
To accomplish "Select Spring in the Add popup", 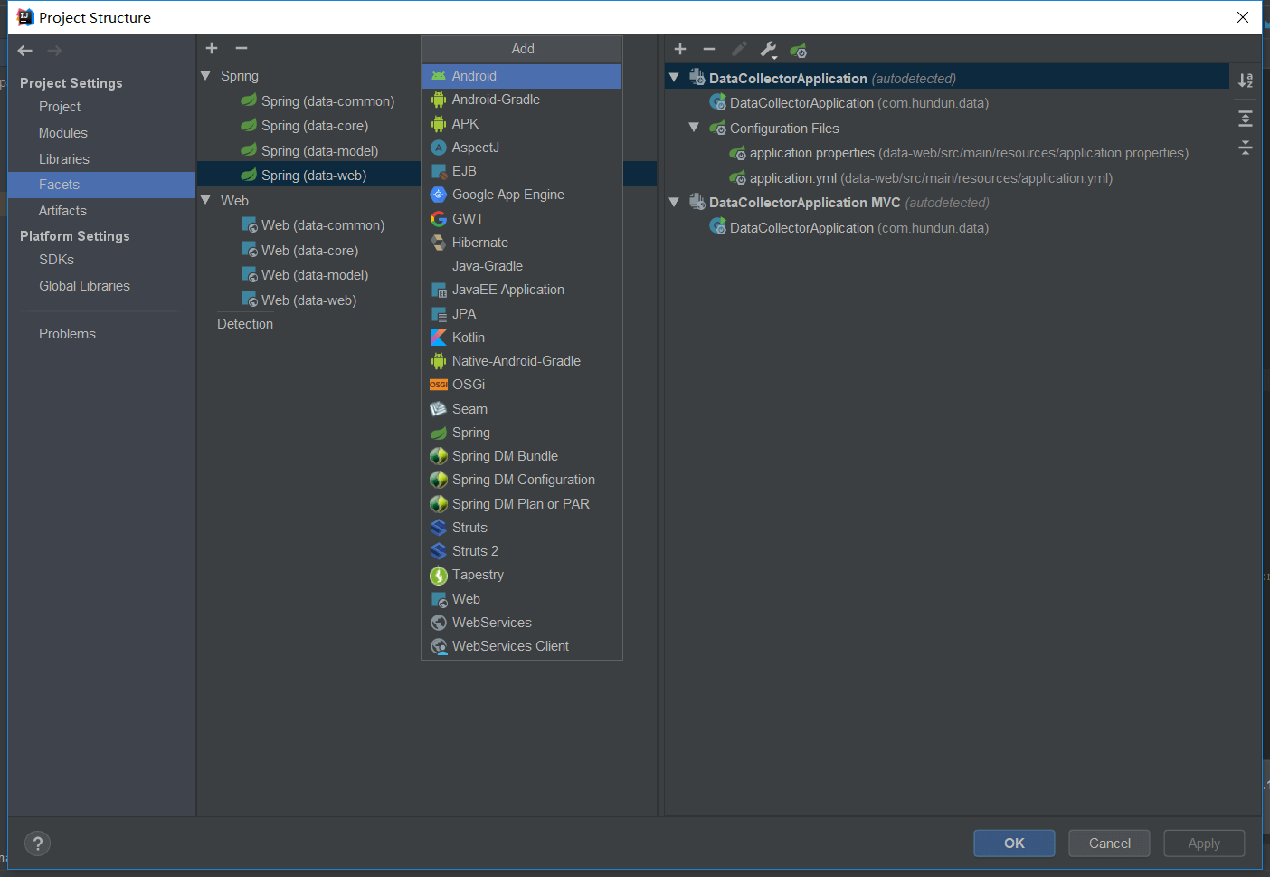I will tap(521, 433).
